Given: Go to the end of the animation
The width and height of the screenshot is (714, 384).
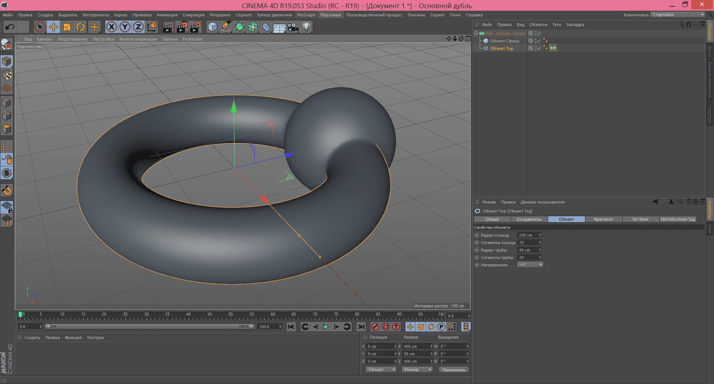Looking at the screenshot, I should (x=361, y=327).
